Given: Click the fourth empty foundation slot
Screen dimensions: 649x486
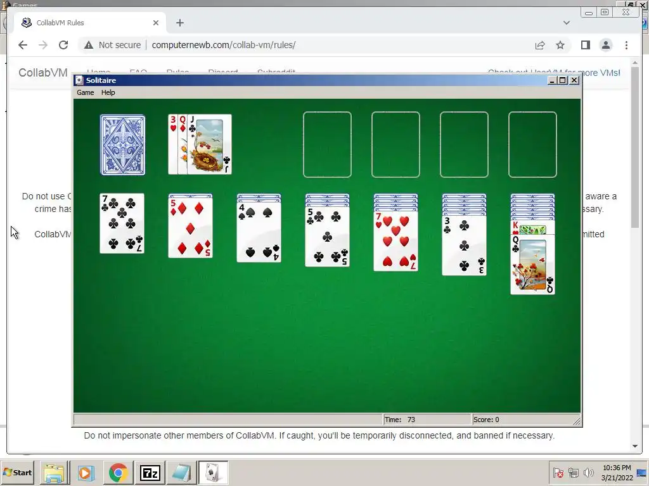Looking at the screenshot, I should (532, 145).
